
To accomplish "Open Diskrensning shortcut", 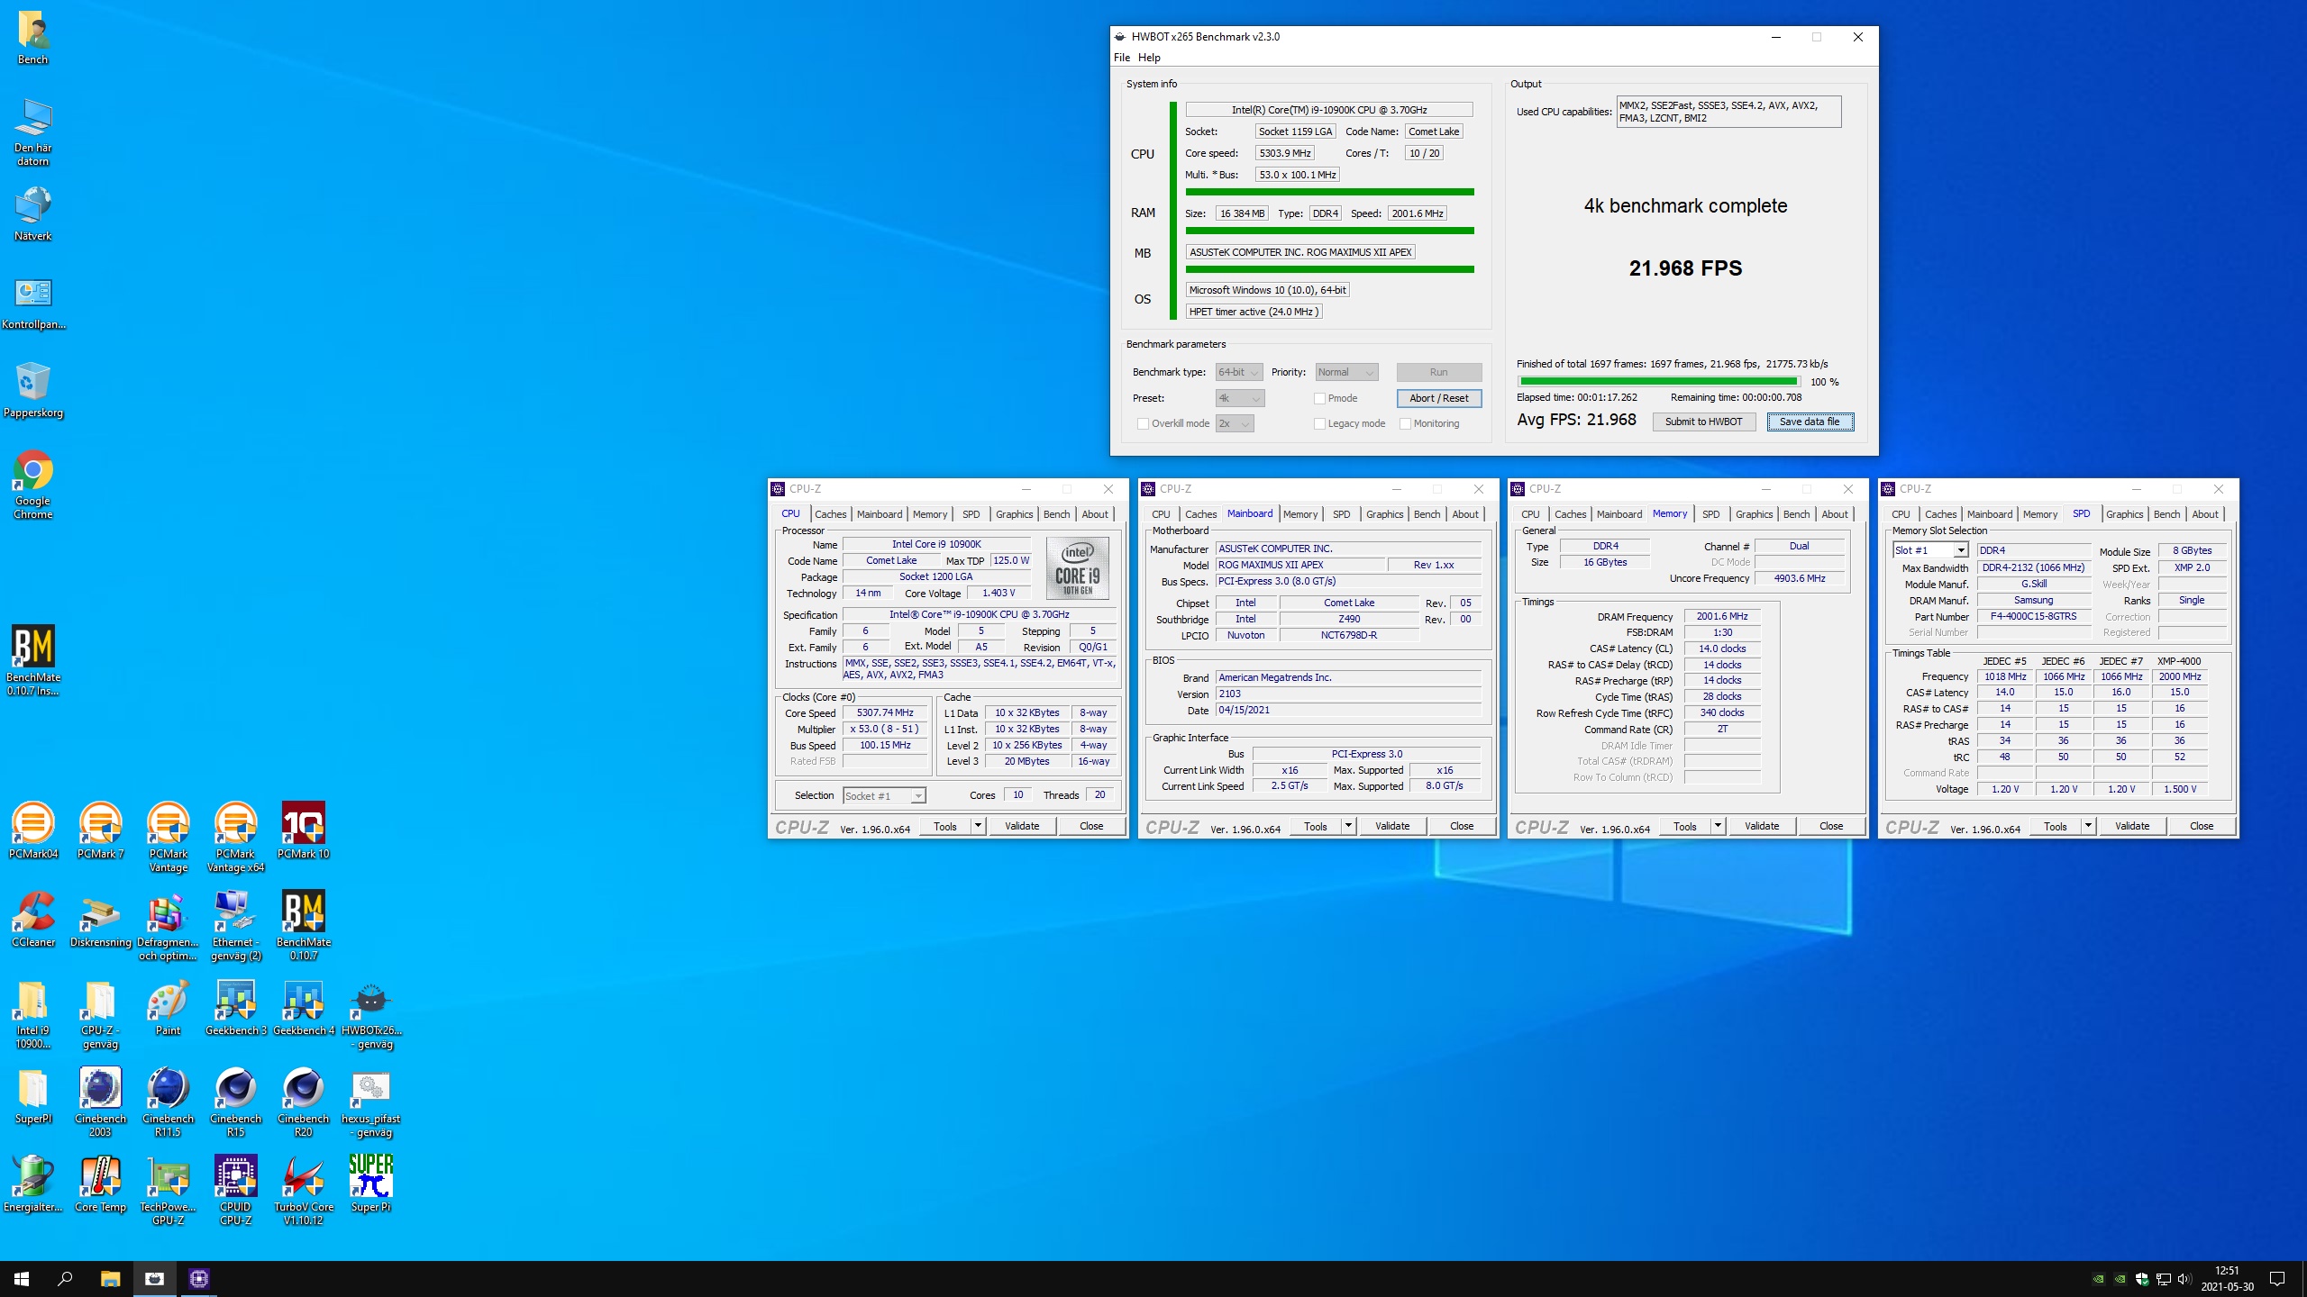I will click(x=101, y=919).
